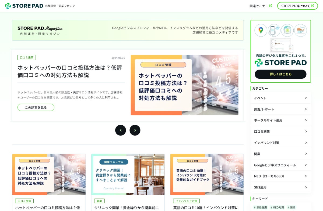Click the キーワード sidebar heading
This screenshot has width=323, height=211.
(x=260, y=199)
